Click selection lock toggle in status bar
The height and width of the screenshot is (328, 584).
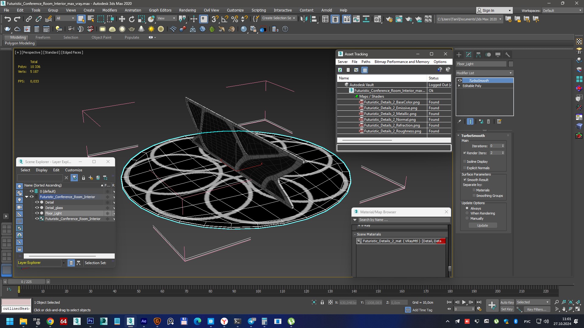(322, 302)
